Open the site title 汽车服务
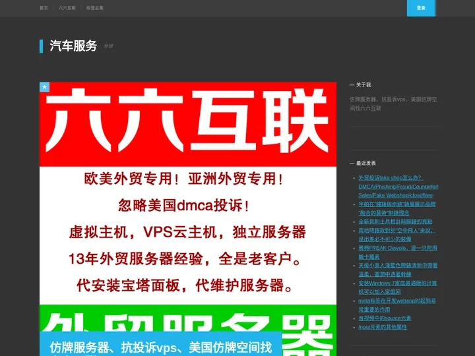 tap(73, 46)
